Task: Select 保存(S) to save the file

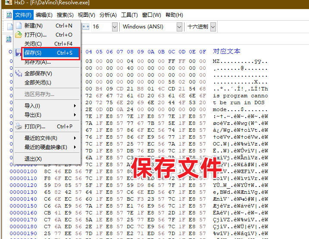Action: tap(51, 53)
